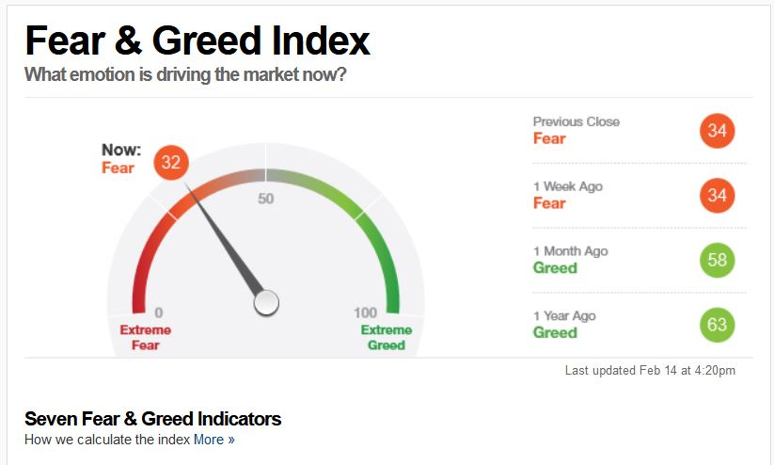Viewport: 774px width, 465px height.
Task: Click the Extreme Greed gauge label
Action: (386, 337)
